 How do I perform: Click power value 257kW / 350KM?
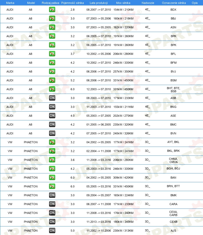coord(123,71)
